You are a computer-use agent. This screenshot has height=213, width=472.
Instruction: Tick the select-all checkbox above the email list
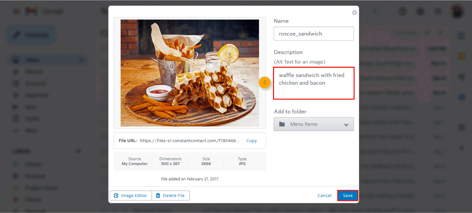(x=104, y=33)
